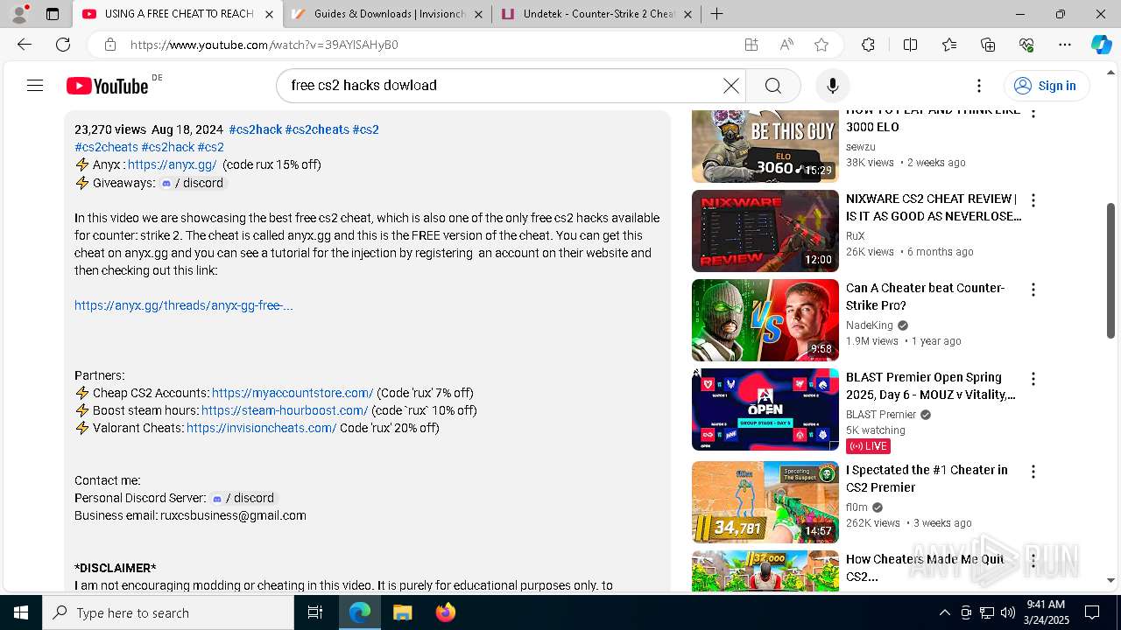
Task: Open the Extensions puzzle icon
Action: tap(868, 45)
